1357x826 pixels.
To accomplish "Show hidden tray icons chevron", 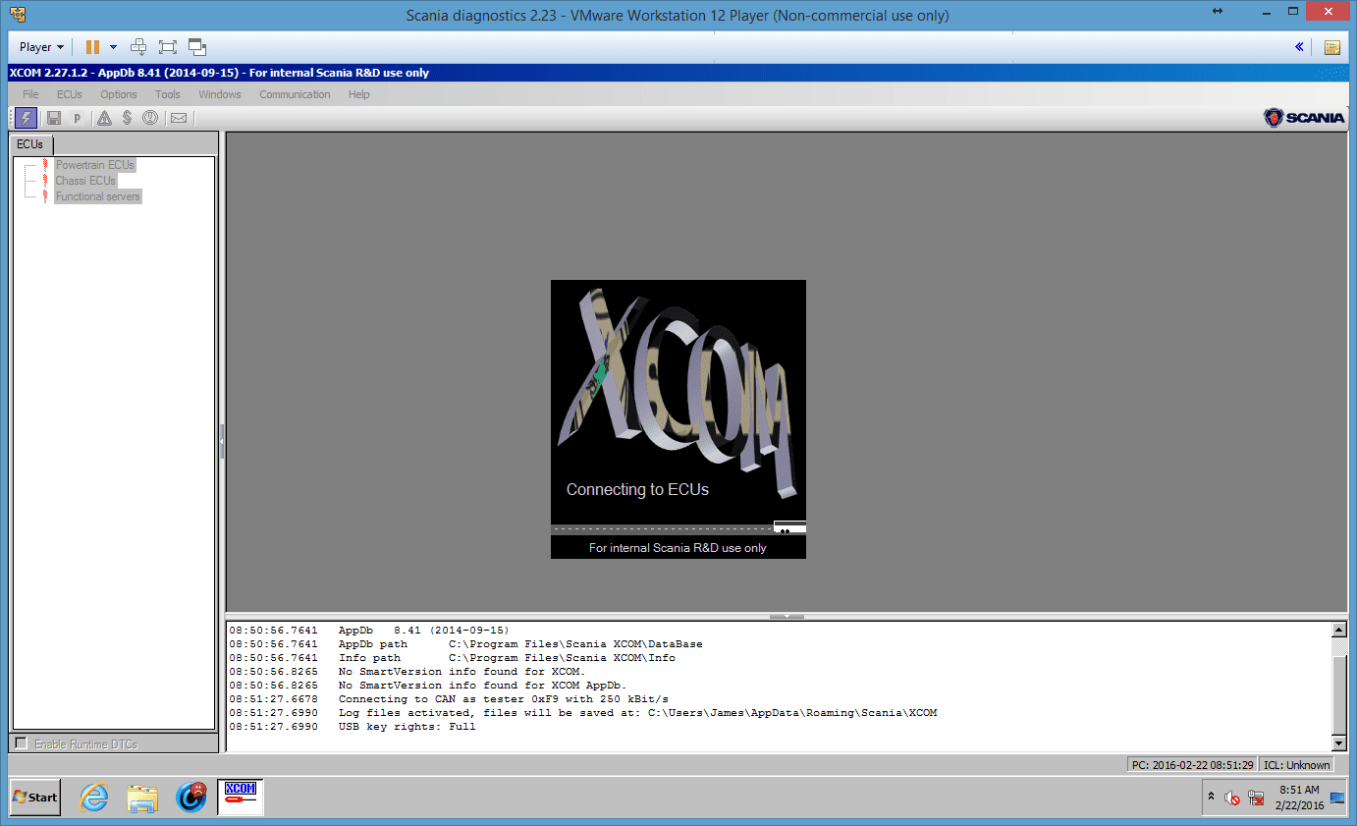I will [1212, 798].
